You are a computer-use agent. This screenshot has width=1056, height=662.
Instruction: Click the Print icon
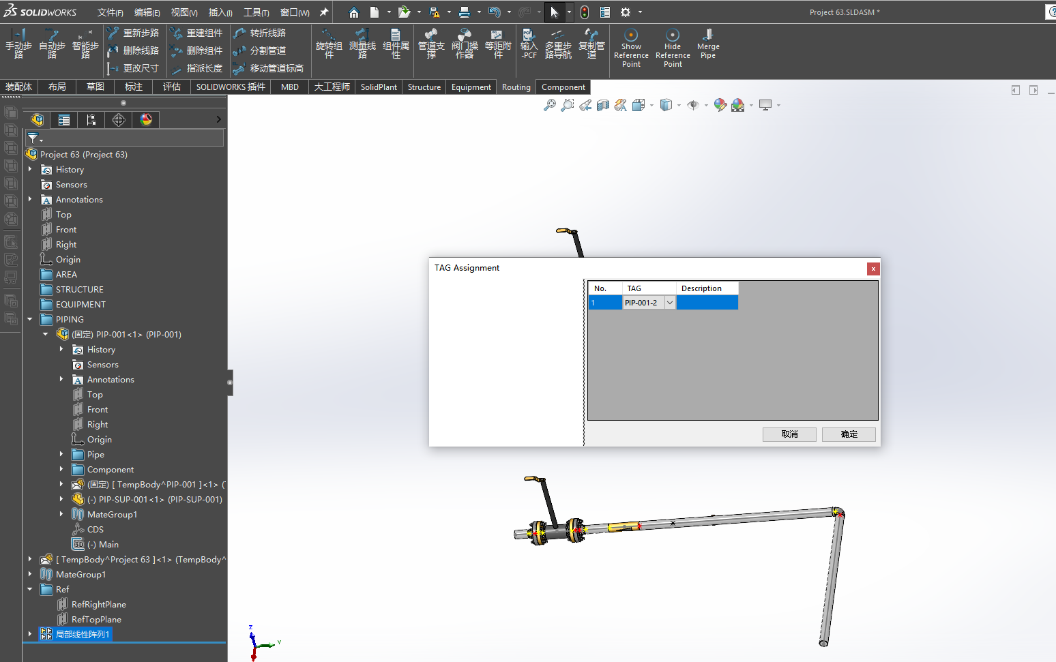click(x=465, y=12)
